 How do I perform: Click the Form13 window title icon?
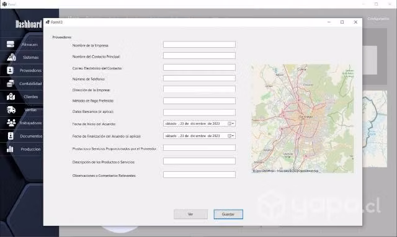point(48,22)
